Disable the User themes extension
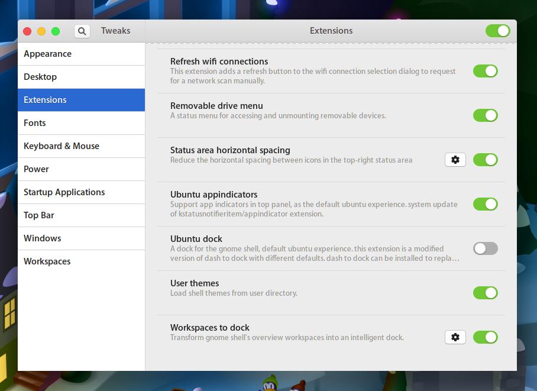This screenshot has height=391, width=537. [x=486, y=293]
